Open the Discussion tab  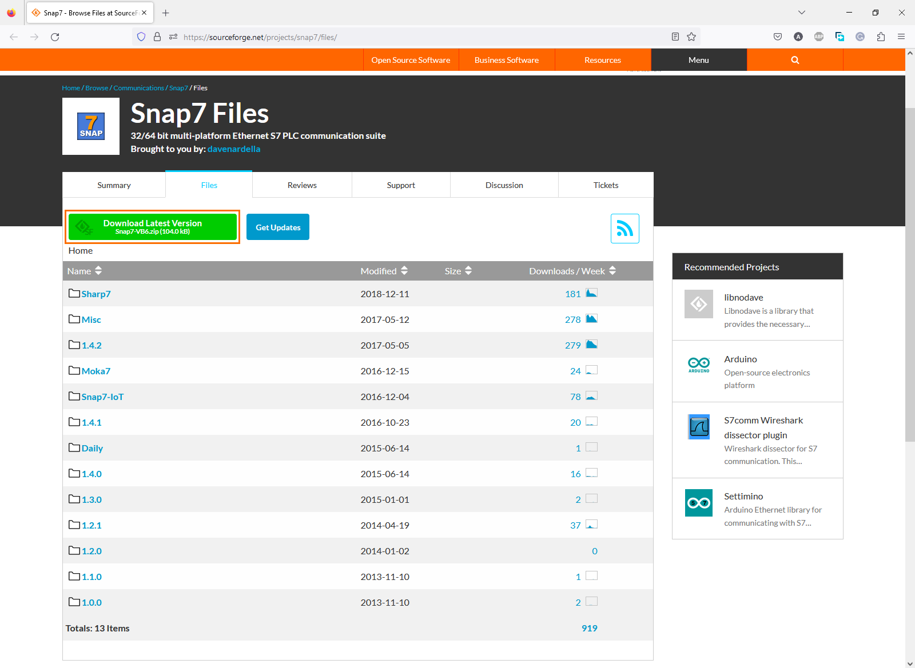point(504,185)
